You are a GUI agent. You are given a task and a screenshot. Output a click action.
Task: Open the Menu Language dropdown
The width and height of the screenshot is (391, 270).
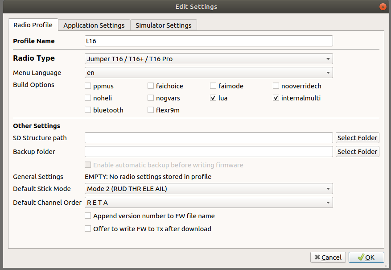pyautogui.click(x=208, y=72)
